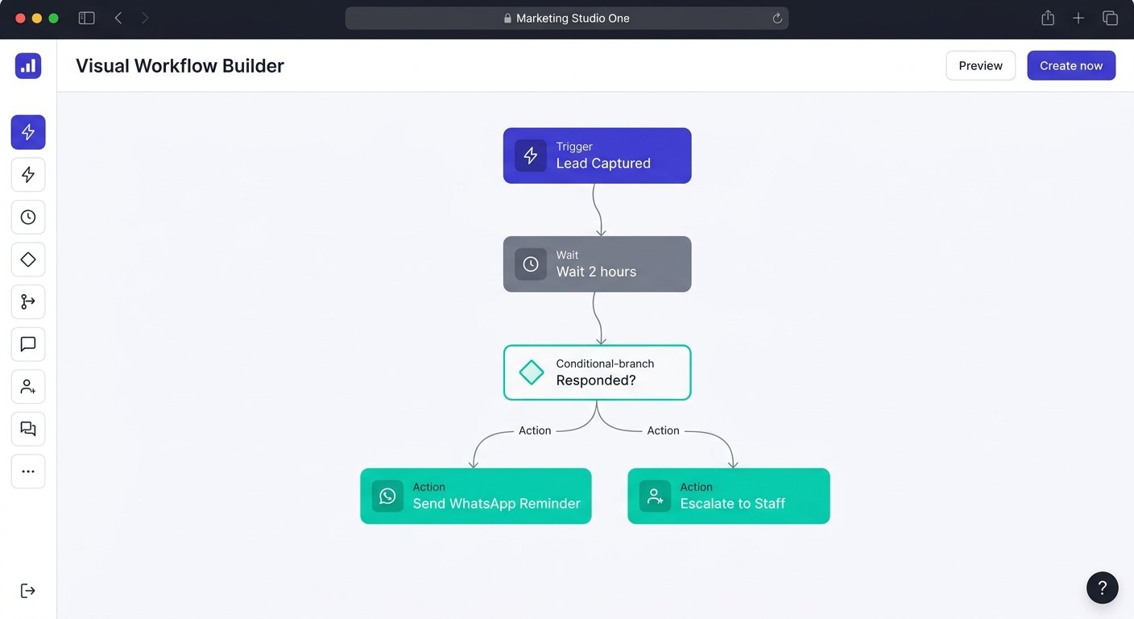Select the git-branch split tool in sidebar
Viewport: 1134px width, 619px height.
[x=28, y=301]
